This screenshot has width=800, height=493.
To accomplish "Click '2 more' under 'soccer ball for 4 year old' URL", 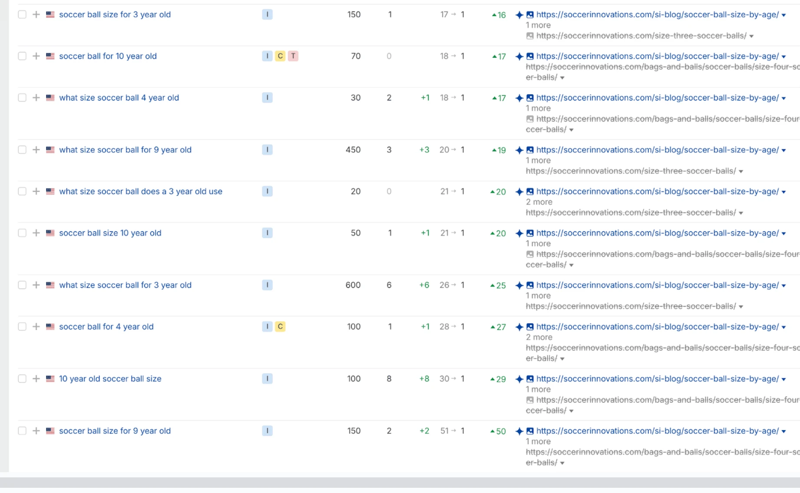I will [539, 337].
